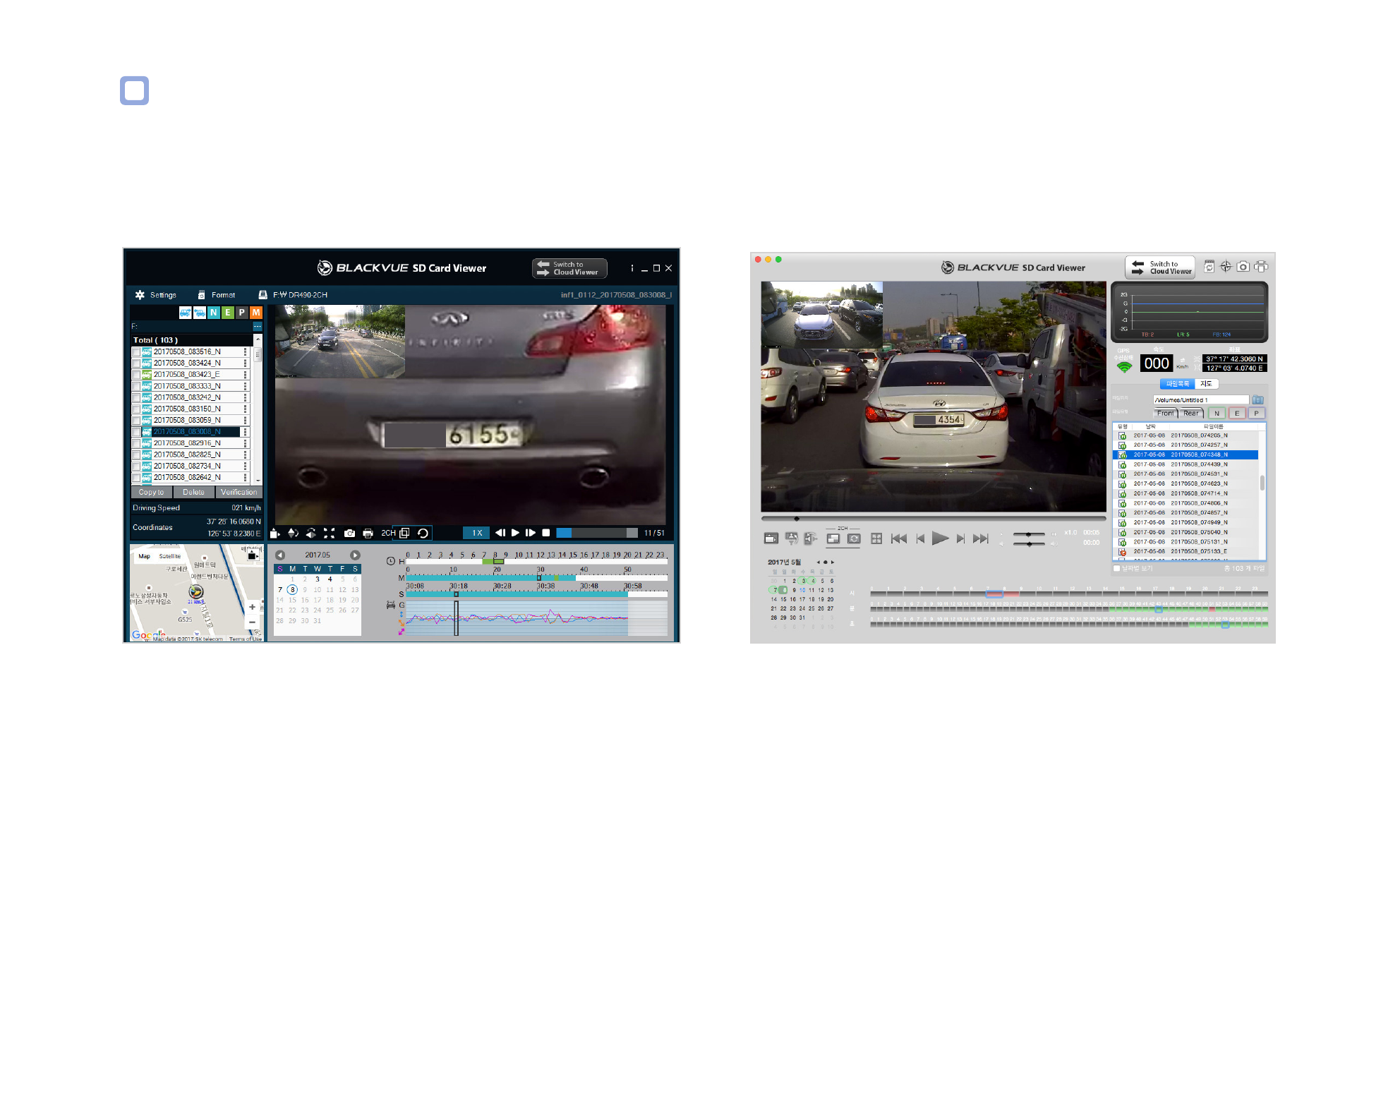Click the orange M filter icon

coord(255,312)
